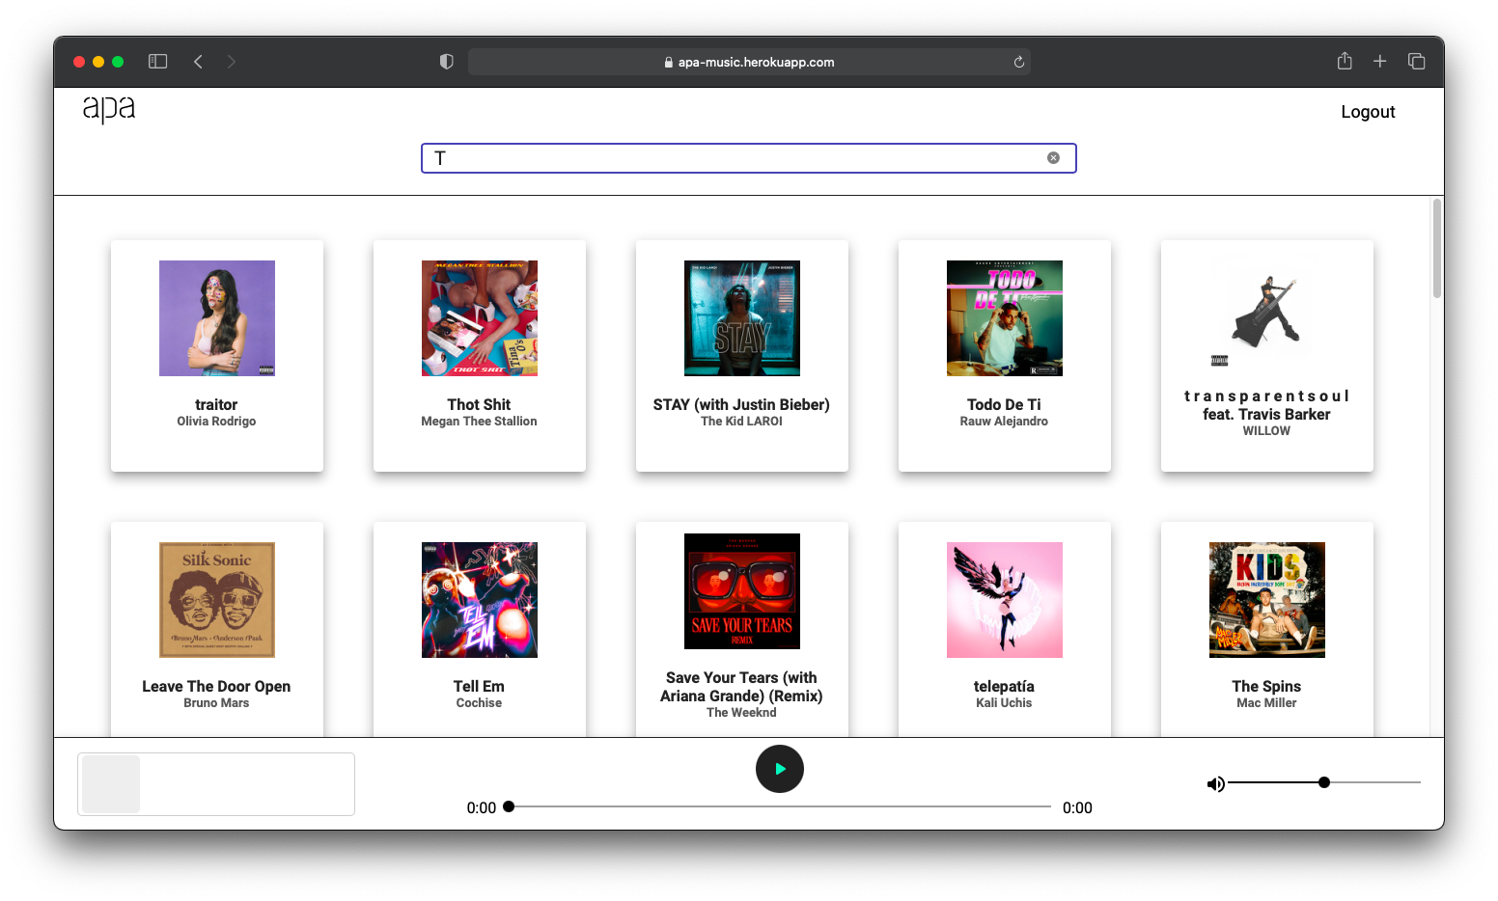Click artist The Weeknd
Screen dimensions: 1498x901
(x=741, y=713)
